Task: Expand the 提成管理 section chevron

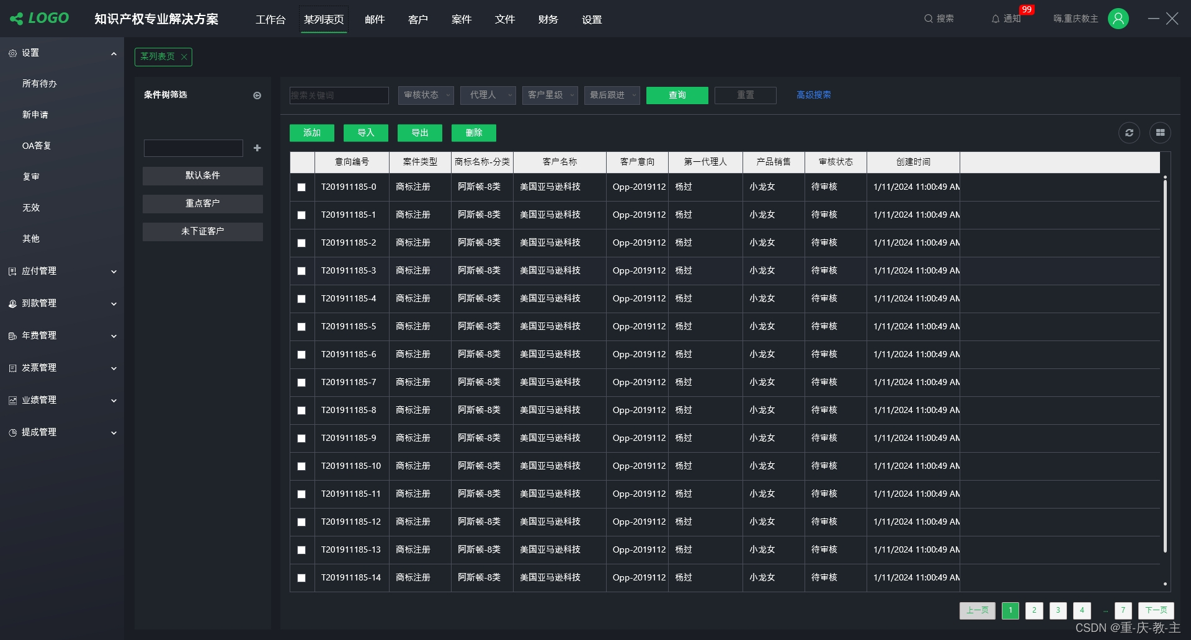Action: (114, 433)
